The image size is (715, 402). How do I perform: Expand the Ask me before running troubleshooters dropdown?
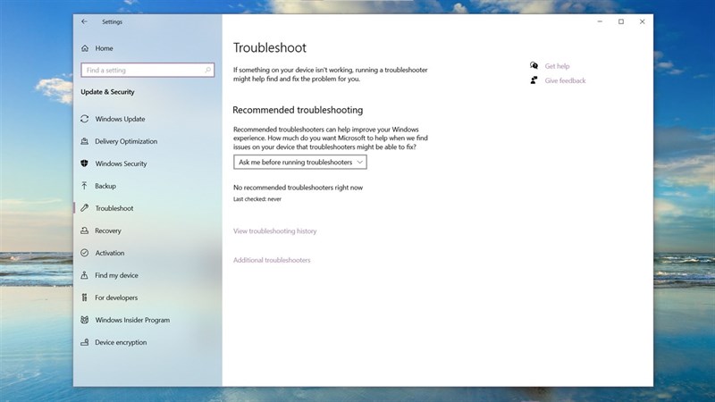tap(300, 162)
